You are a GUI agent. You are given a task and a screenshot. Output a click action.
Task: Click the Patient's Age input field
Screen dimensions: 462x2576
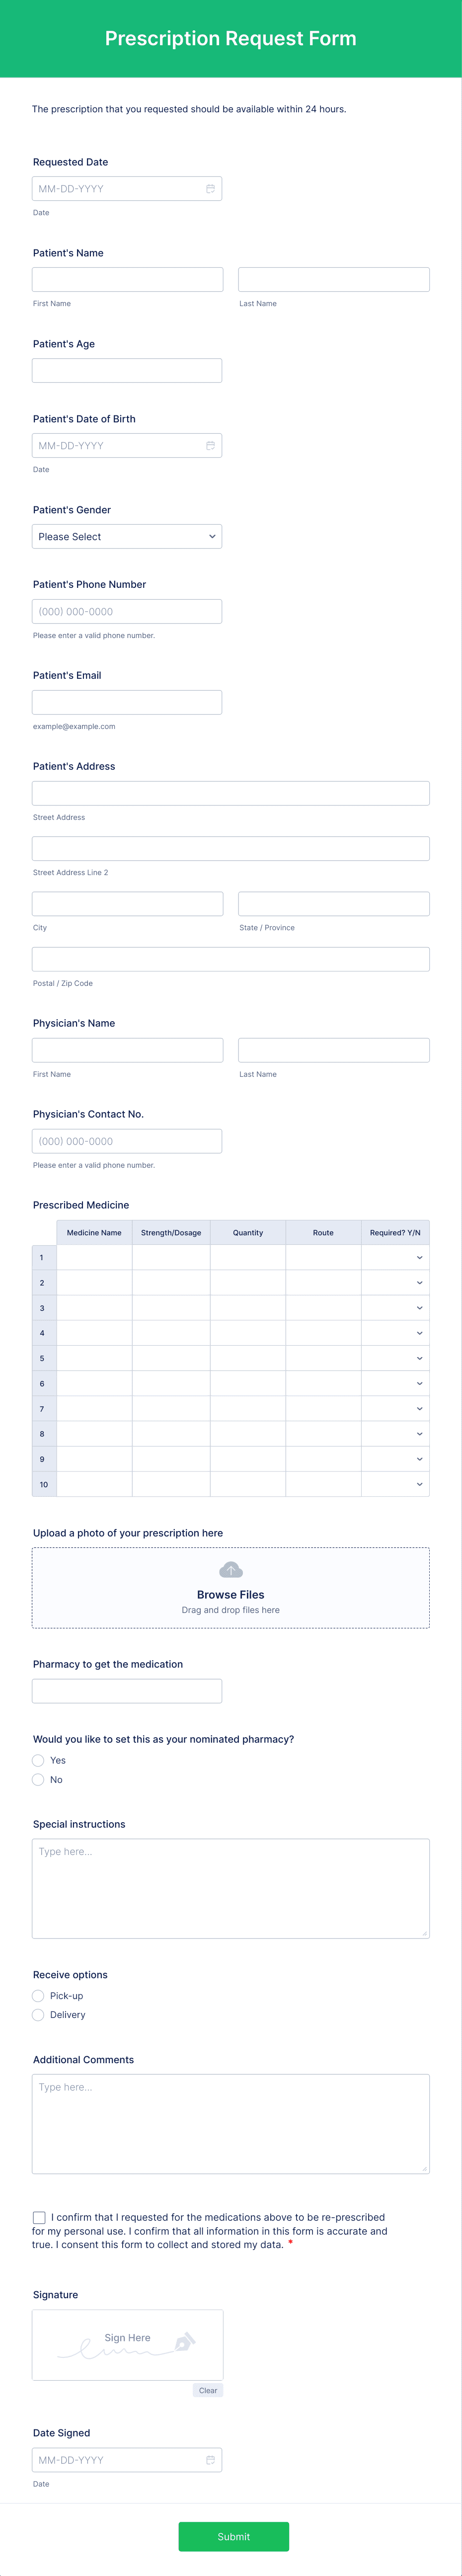coord(127,370)
